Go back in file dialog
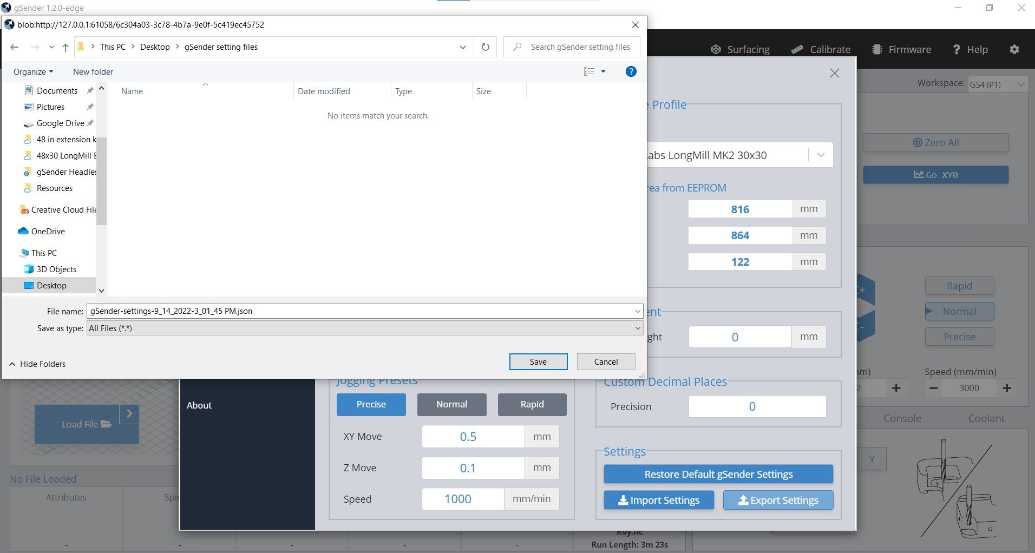The image size is (1035, 553). tap(15, 47)
